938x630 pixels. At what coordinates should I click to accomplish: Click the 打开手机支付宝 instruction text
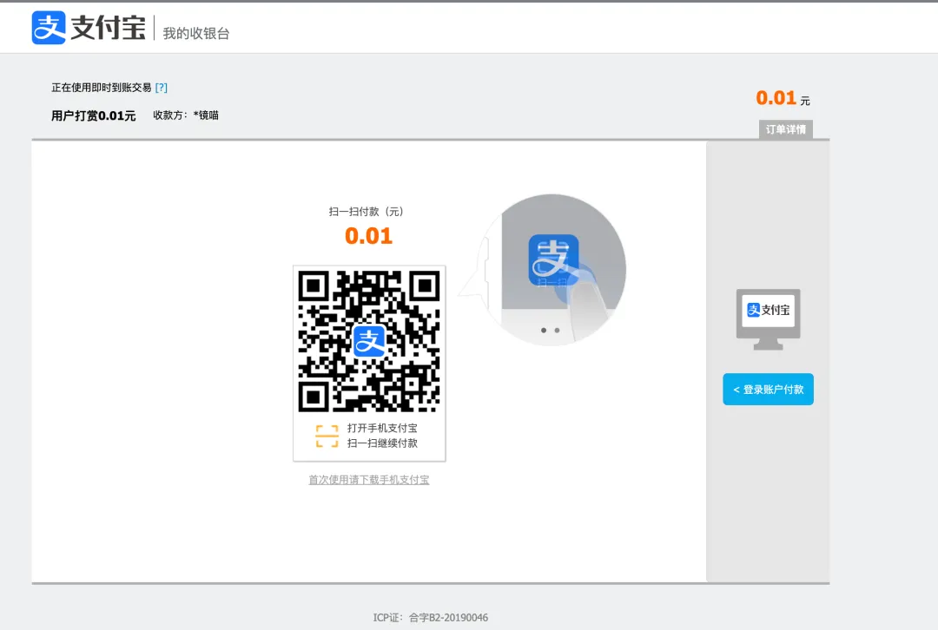(x=382, y=428)
